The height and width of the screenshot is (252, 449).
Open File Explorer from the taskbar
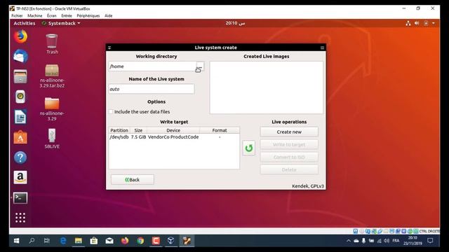click(78, 241)
